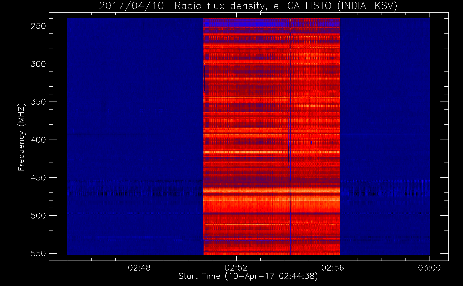Select the 250 frequency tick label
Screen dimensions: 463x286
click(x=38, y=26)
